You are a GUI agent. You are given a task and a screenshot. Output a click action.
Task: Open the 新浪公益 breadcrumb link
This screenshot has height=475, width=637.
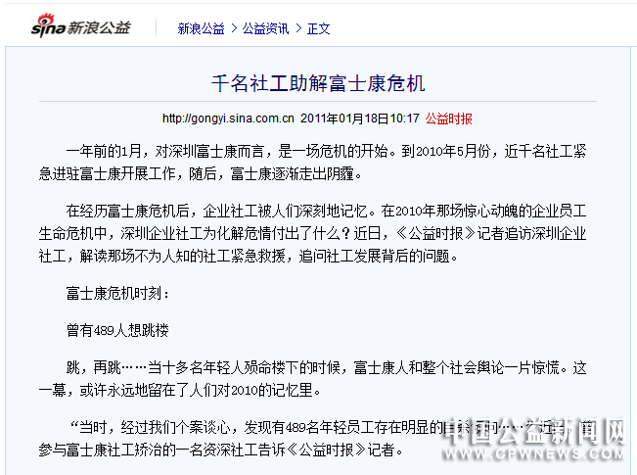[202, 28]
